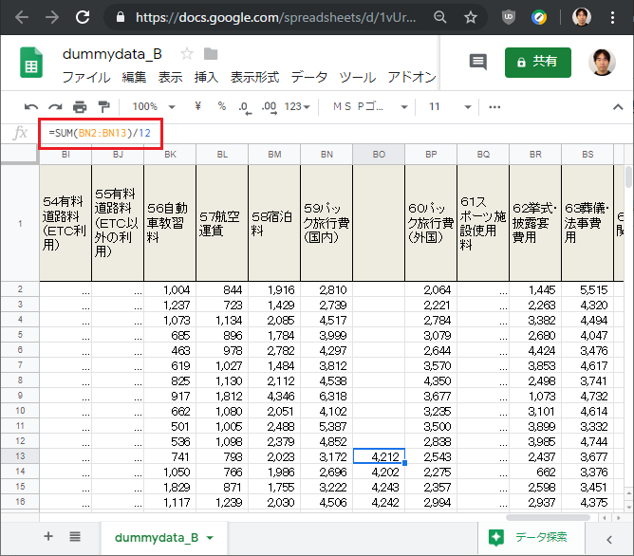Image resolution: width=634 pixels, height=556 pixels.
Task: Open the Chrome profile avatar in the toolbar
Action: pos(582,17)
